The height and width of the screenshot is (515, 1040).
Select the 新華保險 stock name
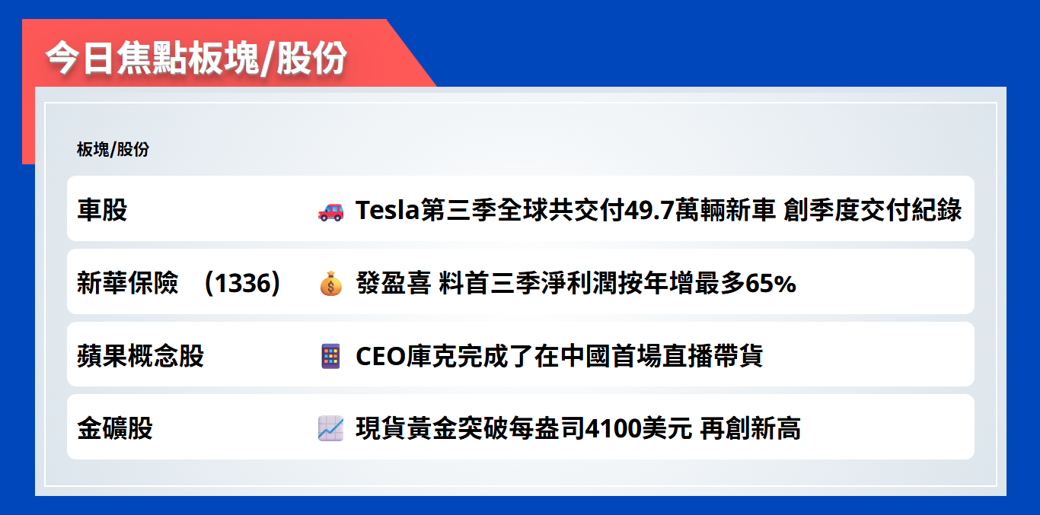[128, 283]
